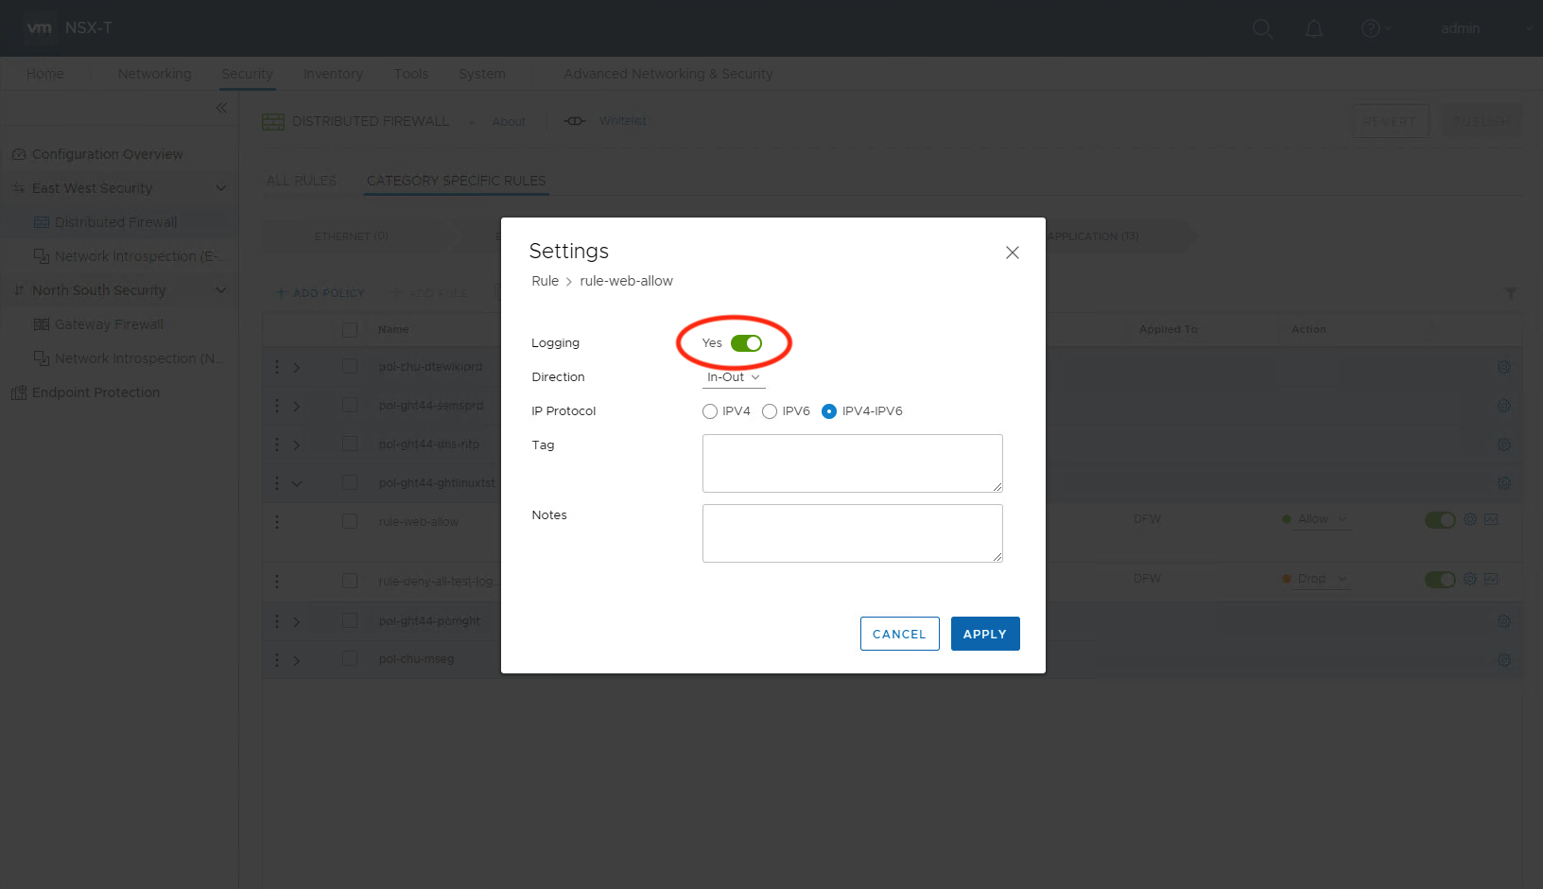This screenshot has height=889, width=1543.
Task: Select the IPV4 radio button
Action: tap(710, 411)
